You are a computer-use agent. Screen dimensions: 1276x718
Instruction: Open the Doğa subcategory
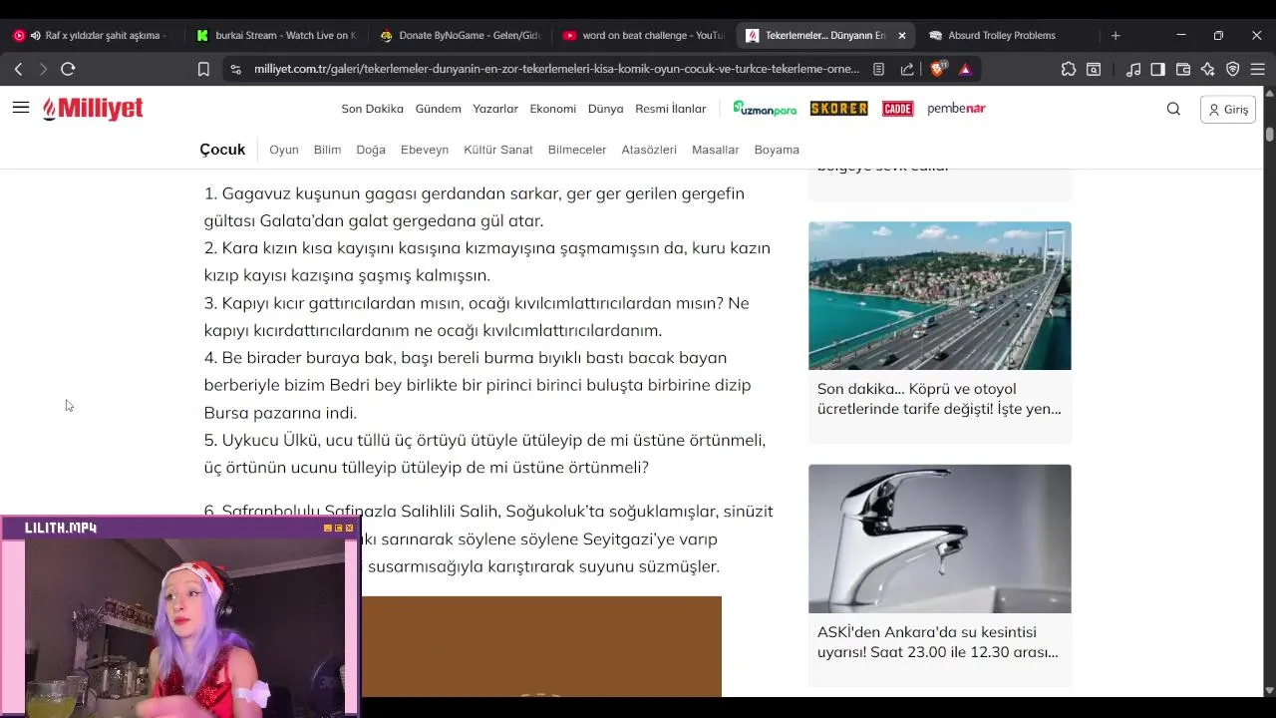tap(371, 150)
